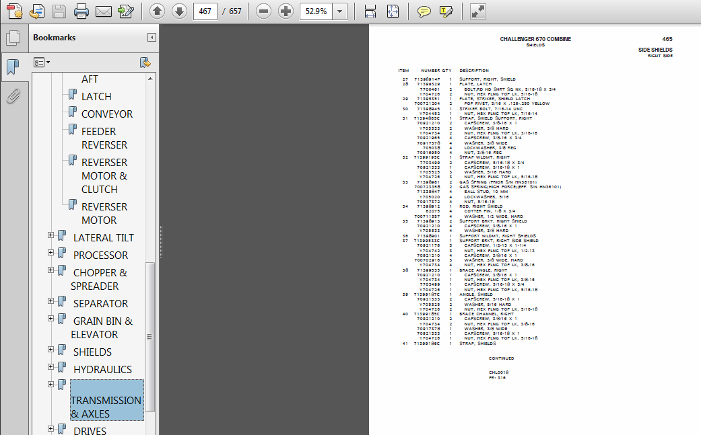Select the SHIELDS bookmark
This screenshot has width=701, height=435.
92,352
